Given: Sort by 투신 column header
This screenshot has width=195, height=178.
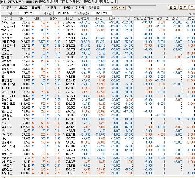Looking at the screenshot, I should (x=127, y=18).
